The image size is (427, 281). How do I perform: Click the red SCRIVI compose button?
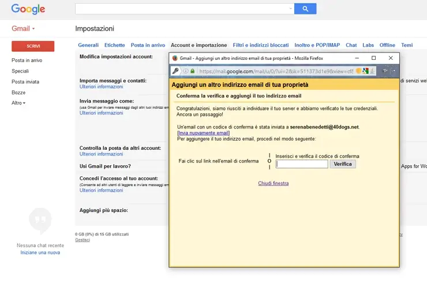pyautogui.click(x=33, y=46)
